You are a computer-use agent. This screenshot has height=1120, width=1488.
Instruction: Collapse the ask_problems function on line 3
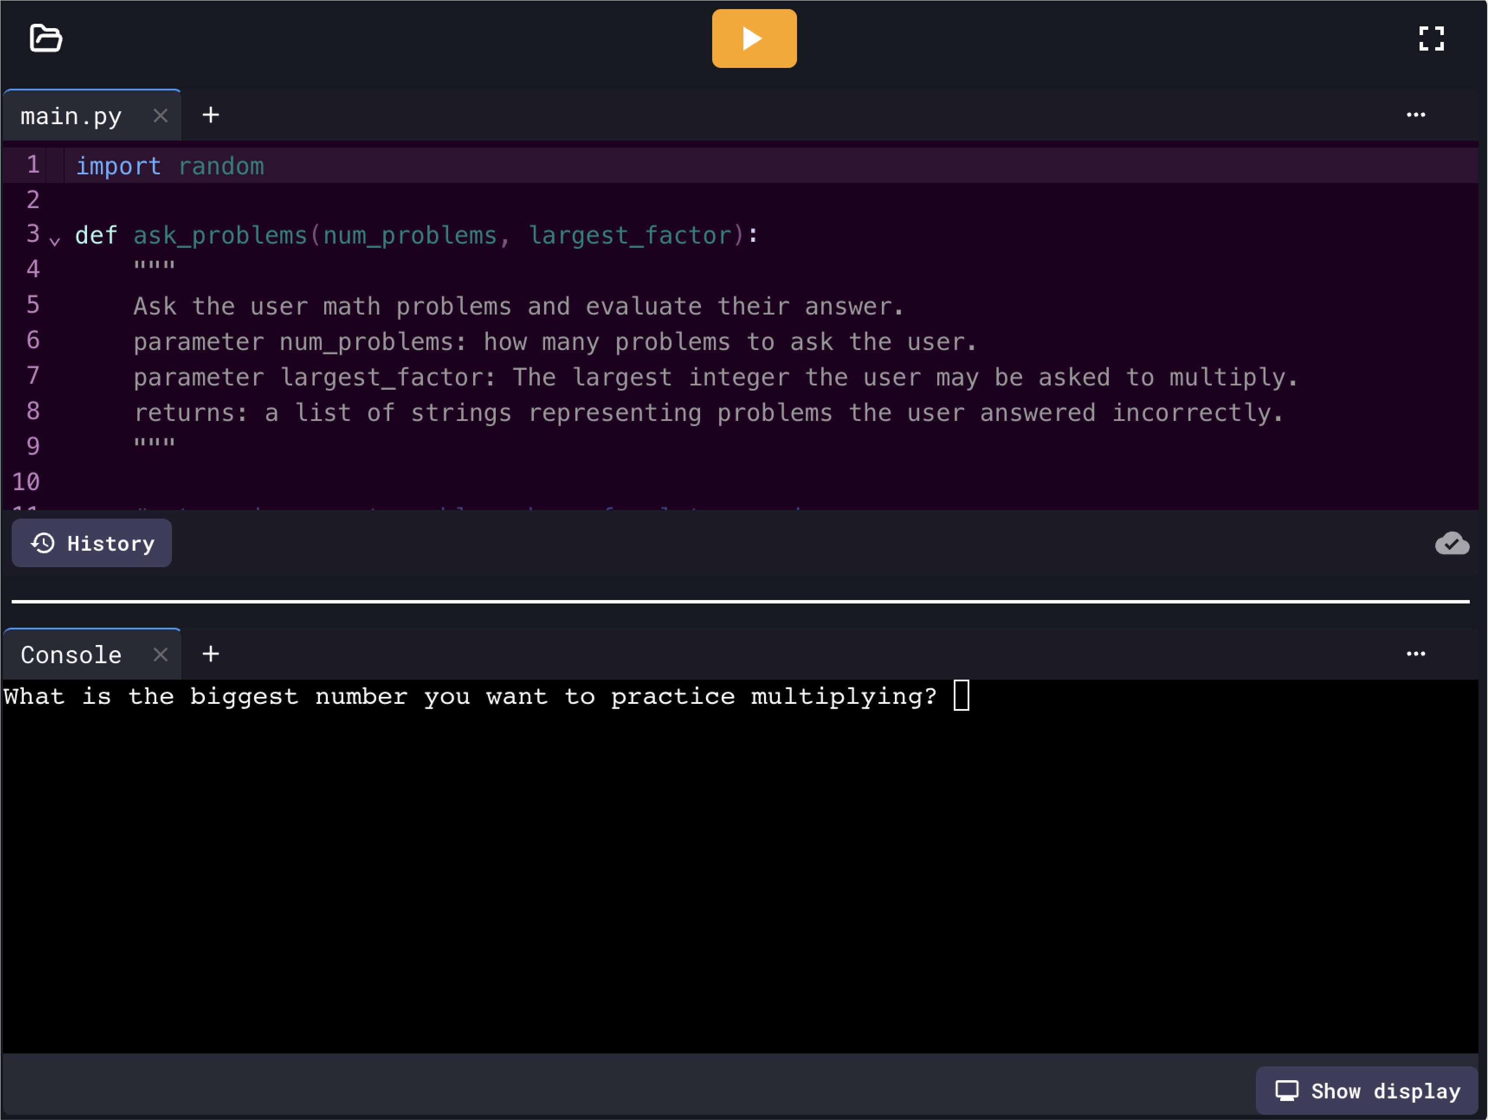[x=55, y=241]
